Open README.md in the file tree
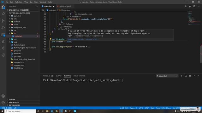The height and width of the screenshot is (113, 202). click(x=18, y=68)
